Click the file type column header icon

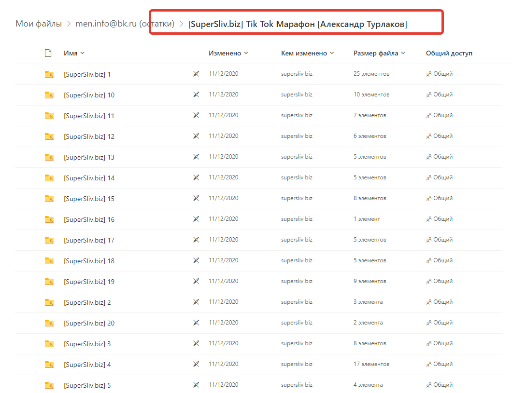click(x=48, y=53)
